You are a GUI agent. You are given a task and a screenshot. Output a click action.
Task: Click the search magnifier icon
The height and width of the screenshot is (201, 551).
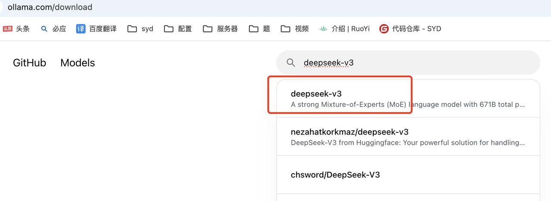[x=291, y=63]
